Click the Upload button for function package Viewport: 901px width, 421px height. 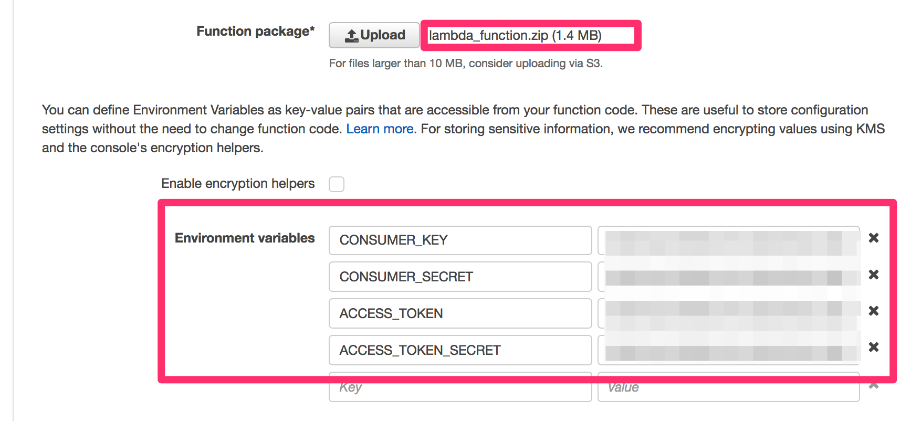pyautogui.click(x=374, y=35)
